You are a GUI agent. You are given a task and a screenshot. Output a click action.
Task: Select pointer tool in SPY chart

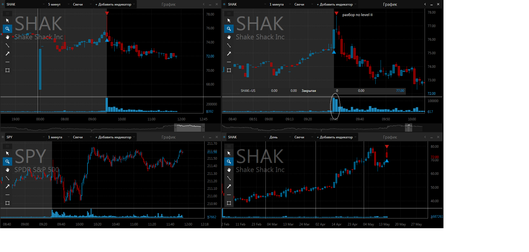coord(7,153)
